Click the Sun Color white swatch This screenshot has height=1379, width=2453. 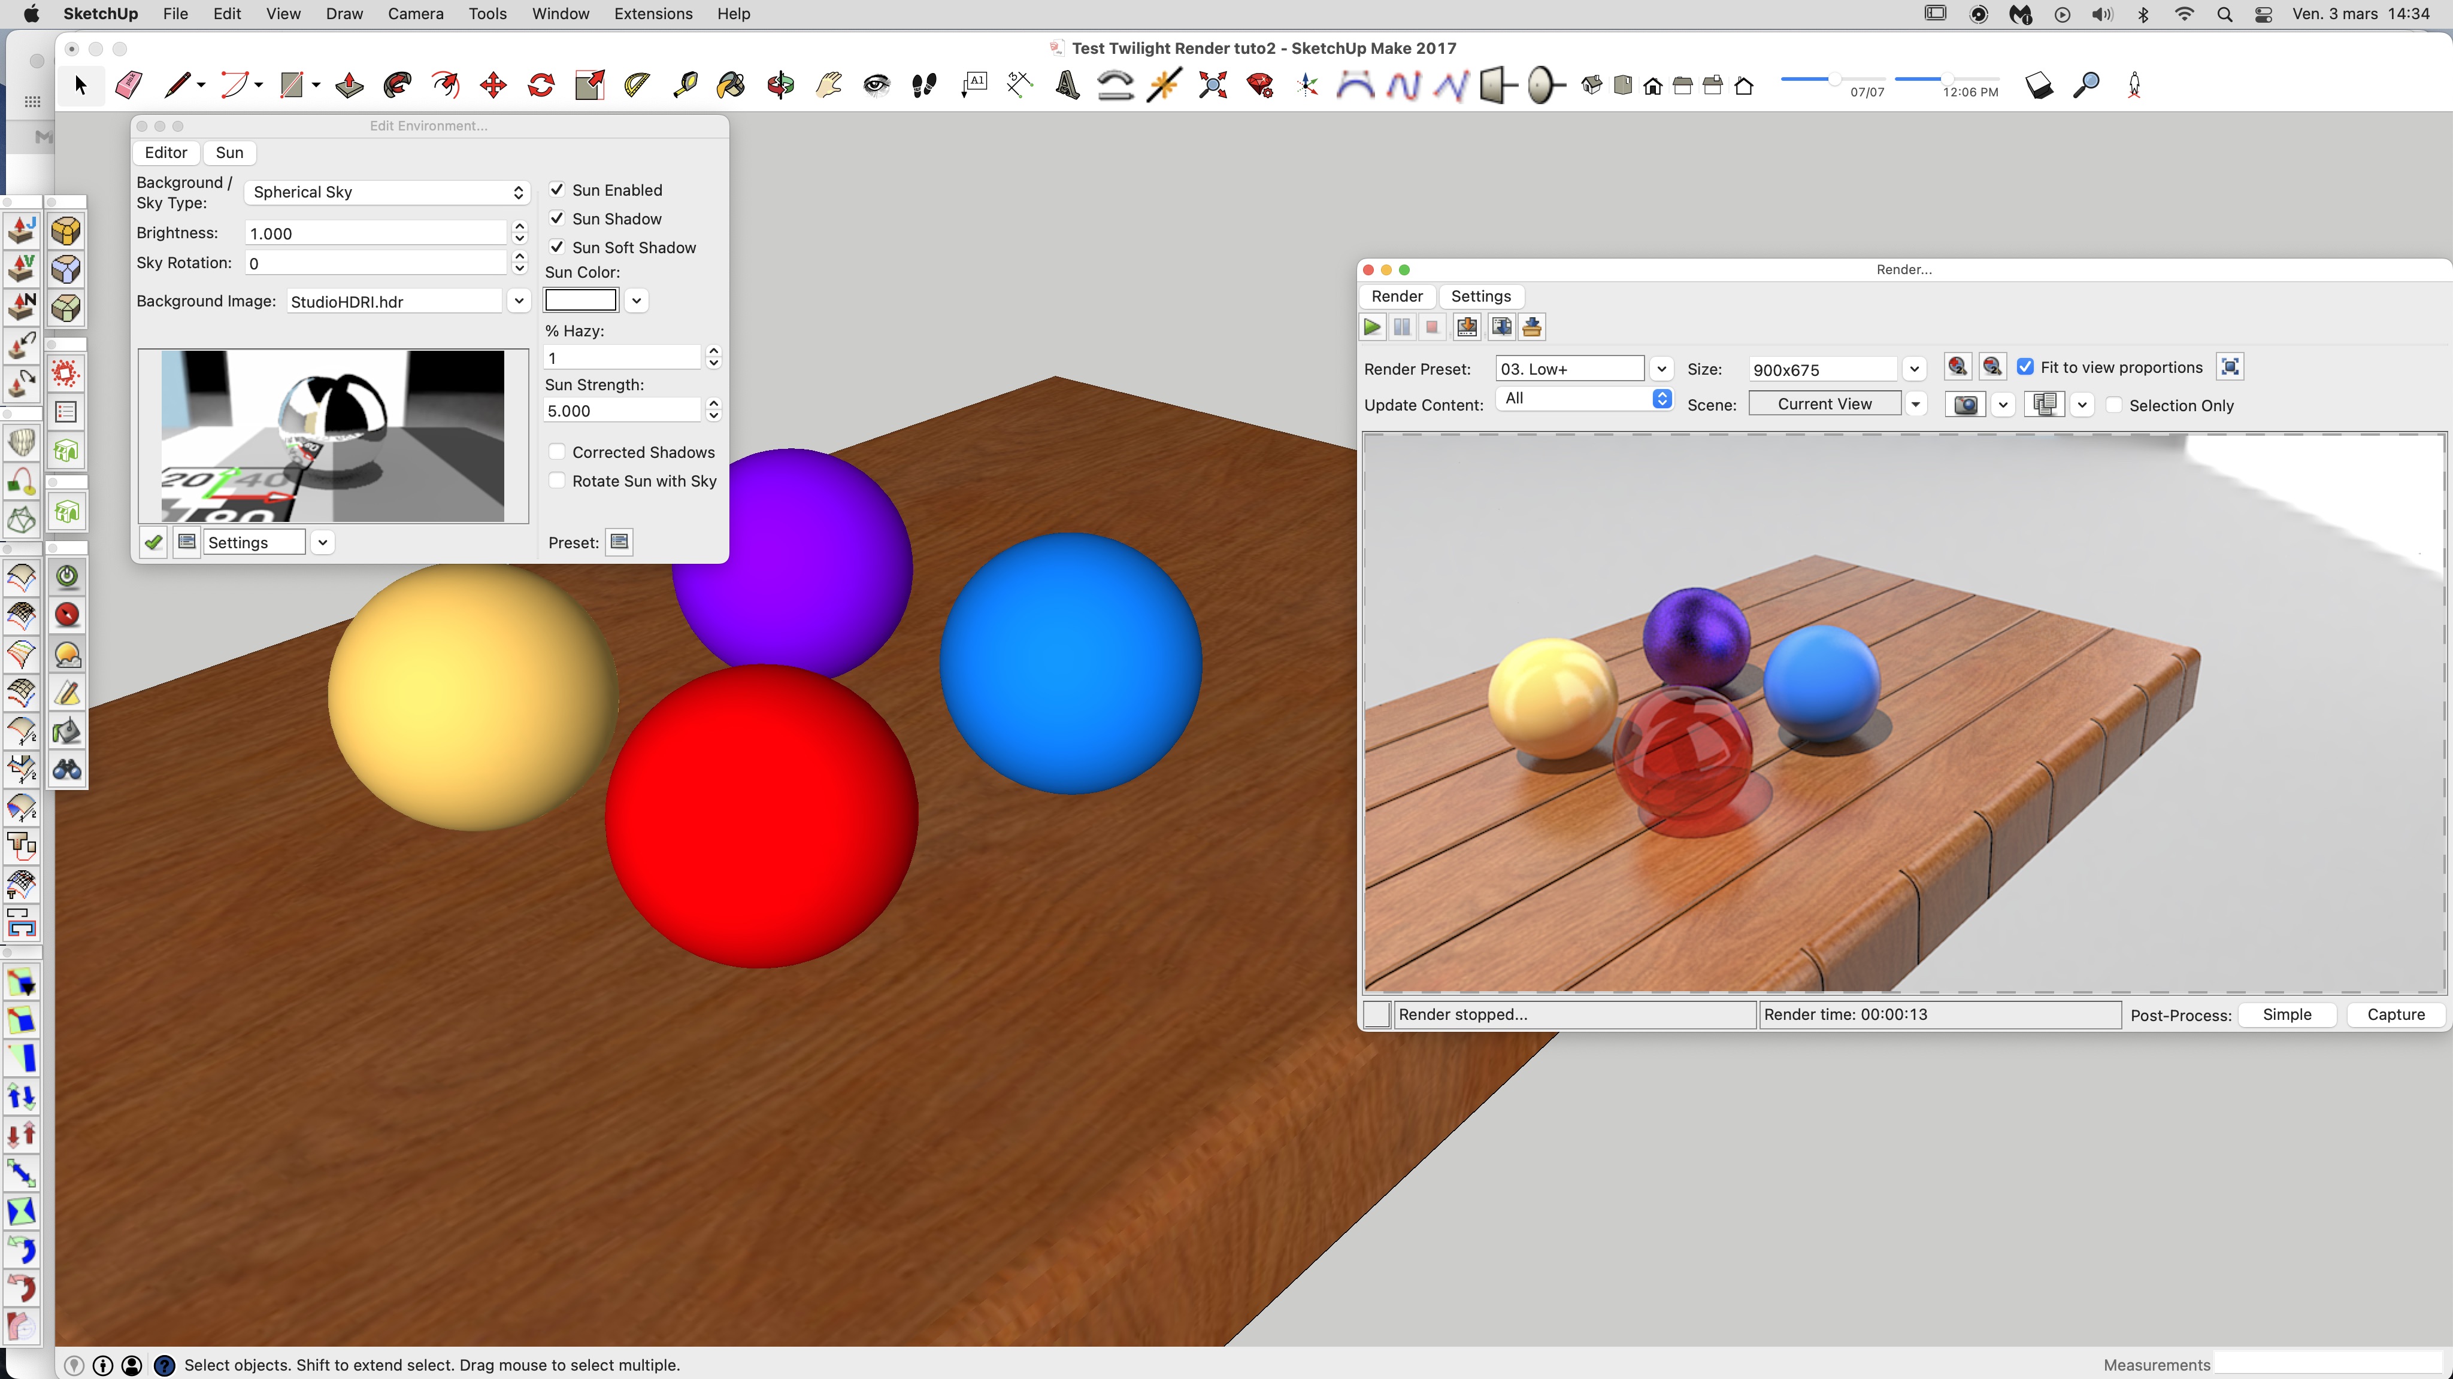point(581,300)
